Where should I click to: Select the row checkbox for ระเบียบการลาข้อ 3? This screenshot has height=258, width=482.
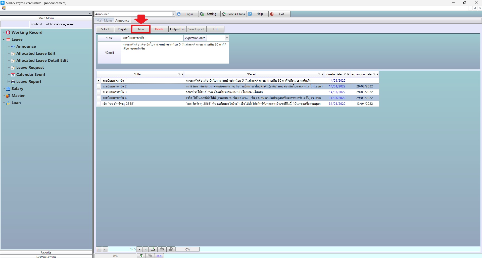pyautogui.click(x=99, y=92)
